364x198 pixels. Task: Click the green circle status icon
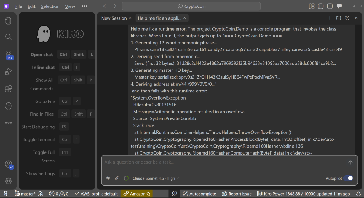(126, 178)
